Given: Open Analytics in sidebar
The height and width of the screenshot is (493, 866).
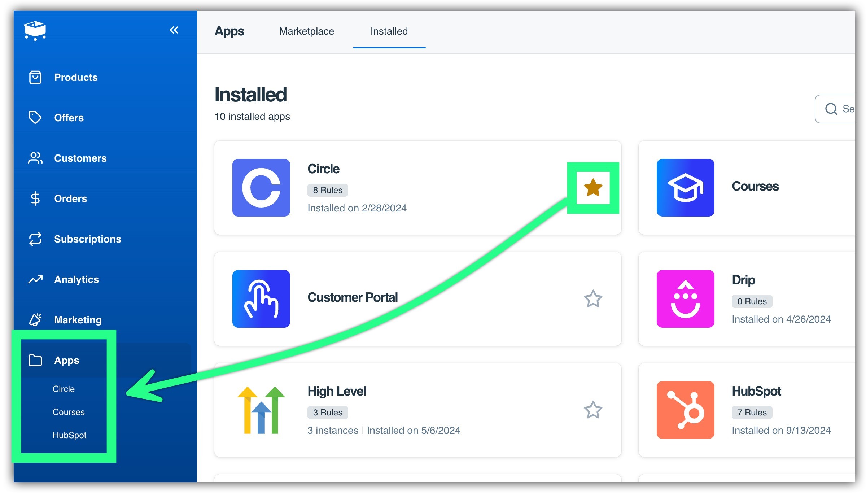Looking at the screenshot, I should point(76,279).
